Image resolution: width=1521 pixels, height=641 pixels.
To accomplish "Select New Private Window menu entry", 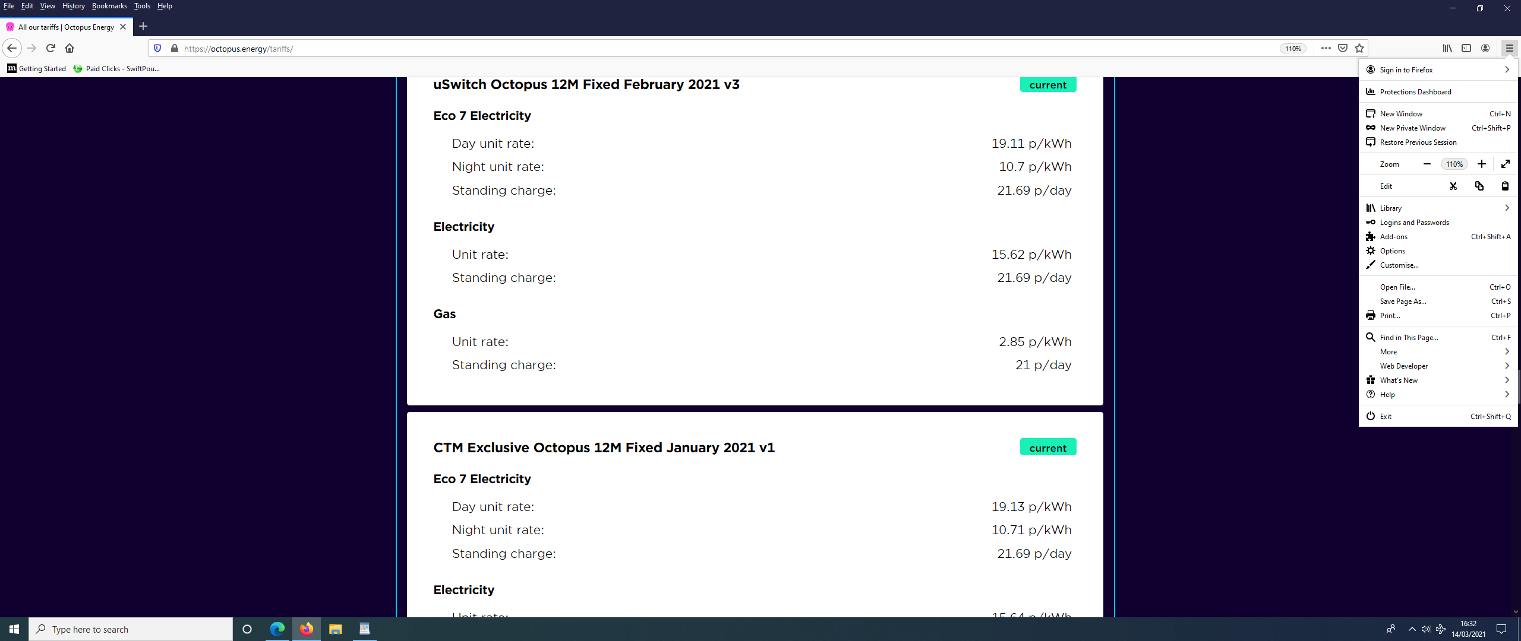I will point(1412,128).
